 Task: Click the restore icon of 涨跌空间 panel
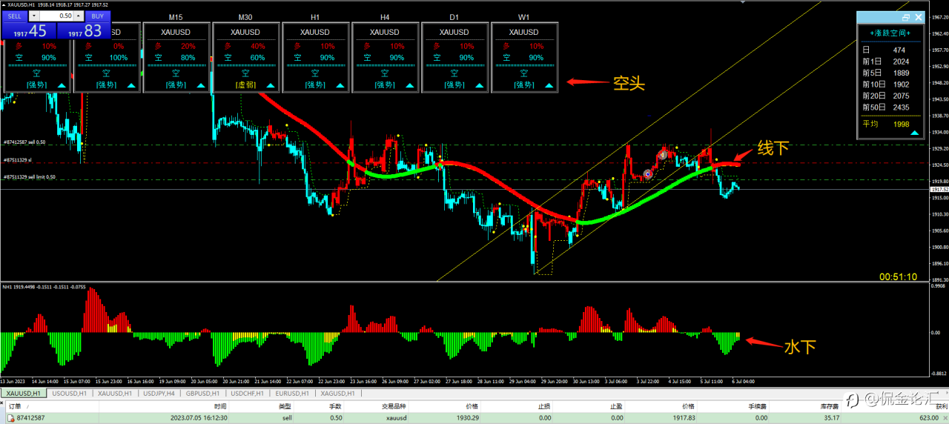tap(905, 18)
